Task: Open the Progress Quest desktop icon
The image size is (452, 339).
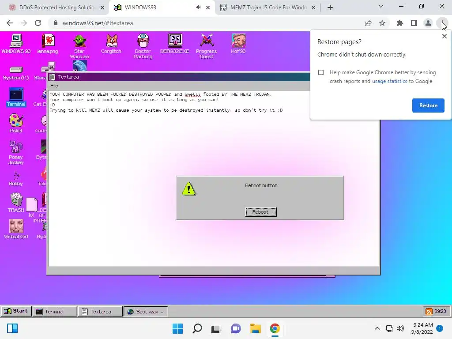Action: (207, 46)
